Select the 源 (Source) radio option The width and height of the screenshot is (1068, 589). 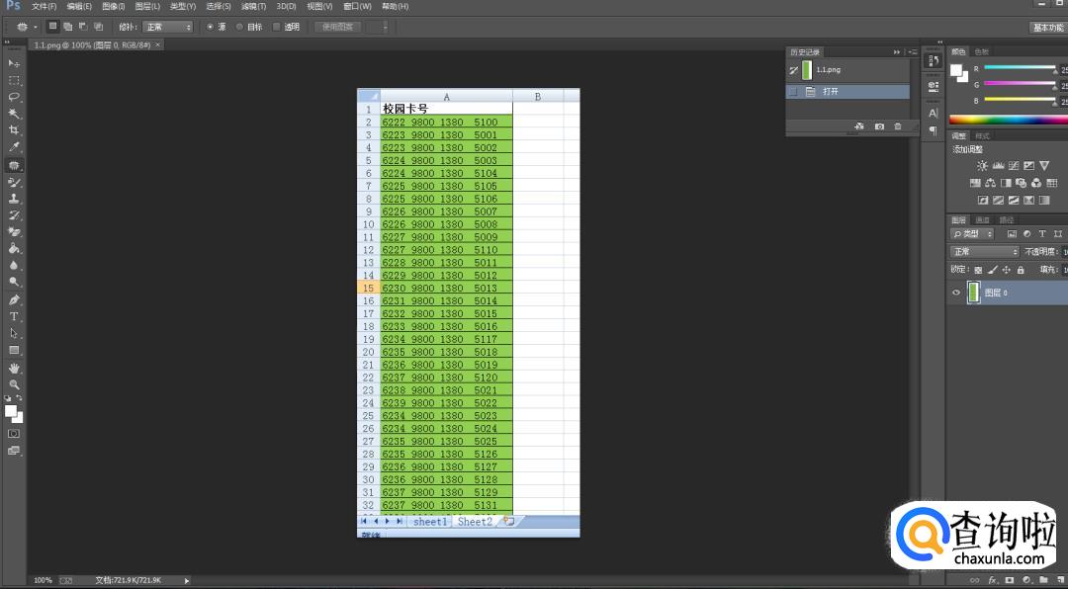pos(210,27)
